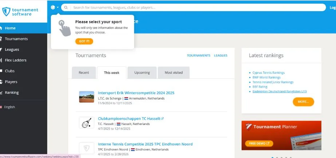This screenshot has width=336, height=158.
Task: Click the language flag icon
Action: click(1, 107)
